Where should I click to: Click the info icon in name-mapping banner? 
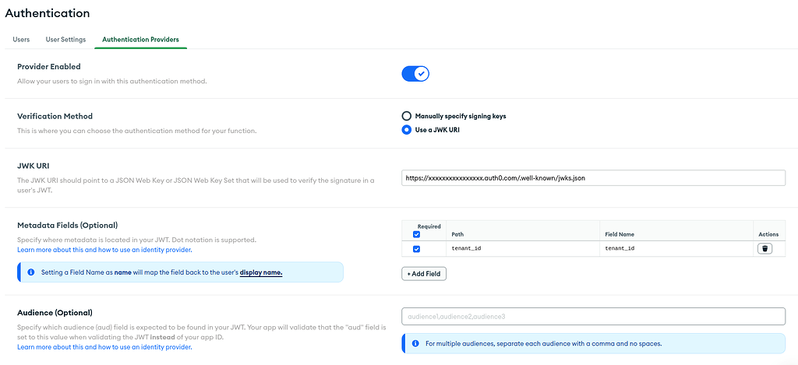(x=30, y=272)
